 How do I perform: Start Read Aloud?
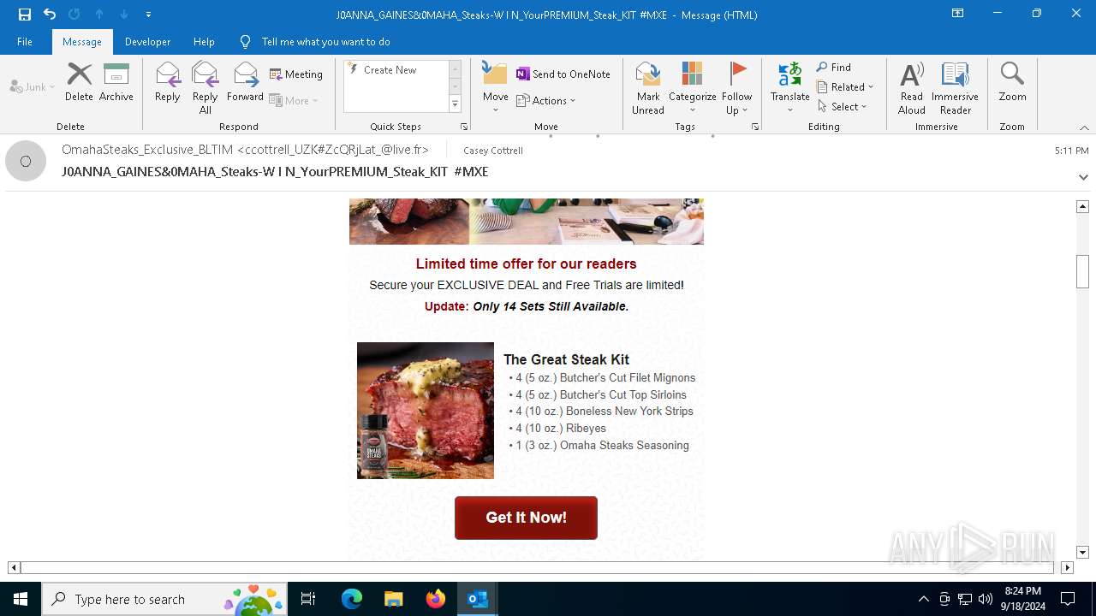912,88
